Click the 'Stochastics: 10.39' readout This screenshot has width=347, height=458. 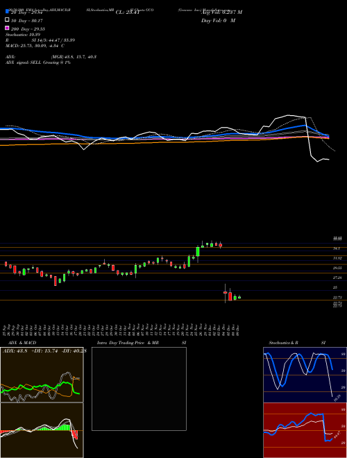coord(23,35)
